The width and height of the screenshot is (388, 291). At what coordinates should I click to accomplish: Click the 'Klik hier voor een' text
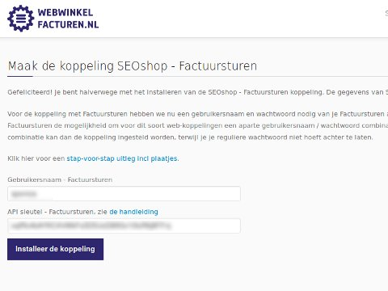[36, 158]
